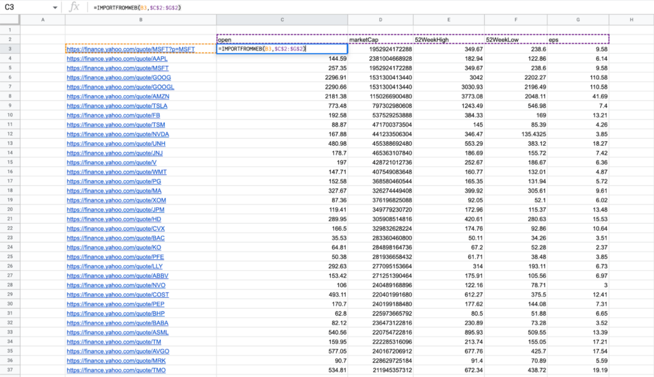Image resolution: width=654 pixels, height=377 pixels.
Task: Select column F header
Action: click(516, 20)
